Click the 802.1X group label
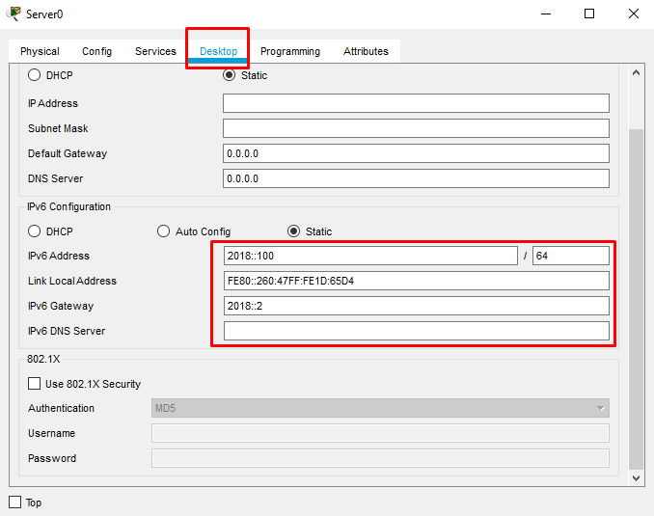 click(43, 359)
